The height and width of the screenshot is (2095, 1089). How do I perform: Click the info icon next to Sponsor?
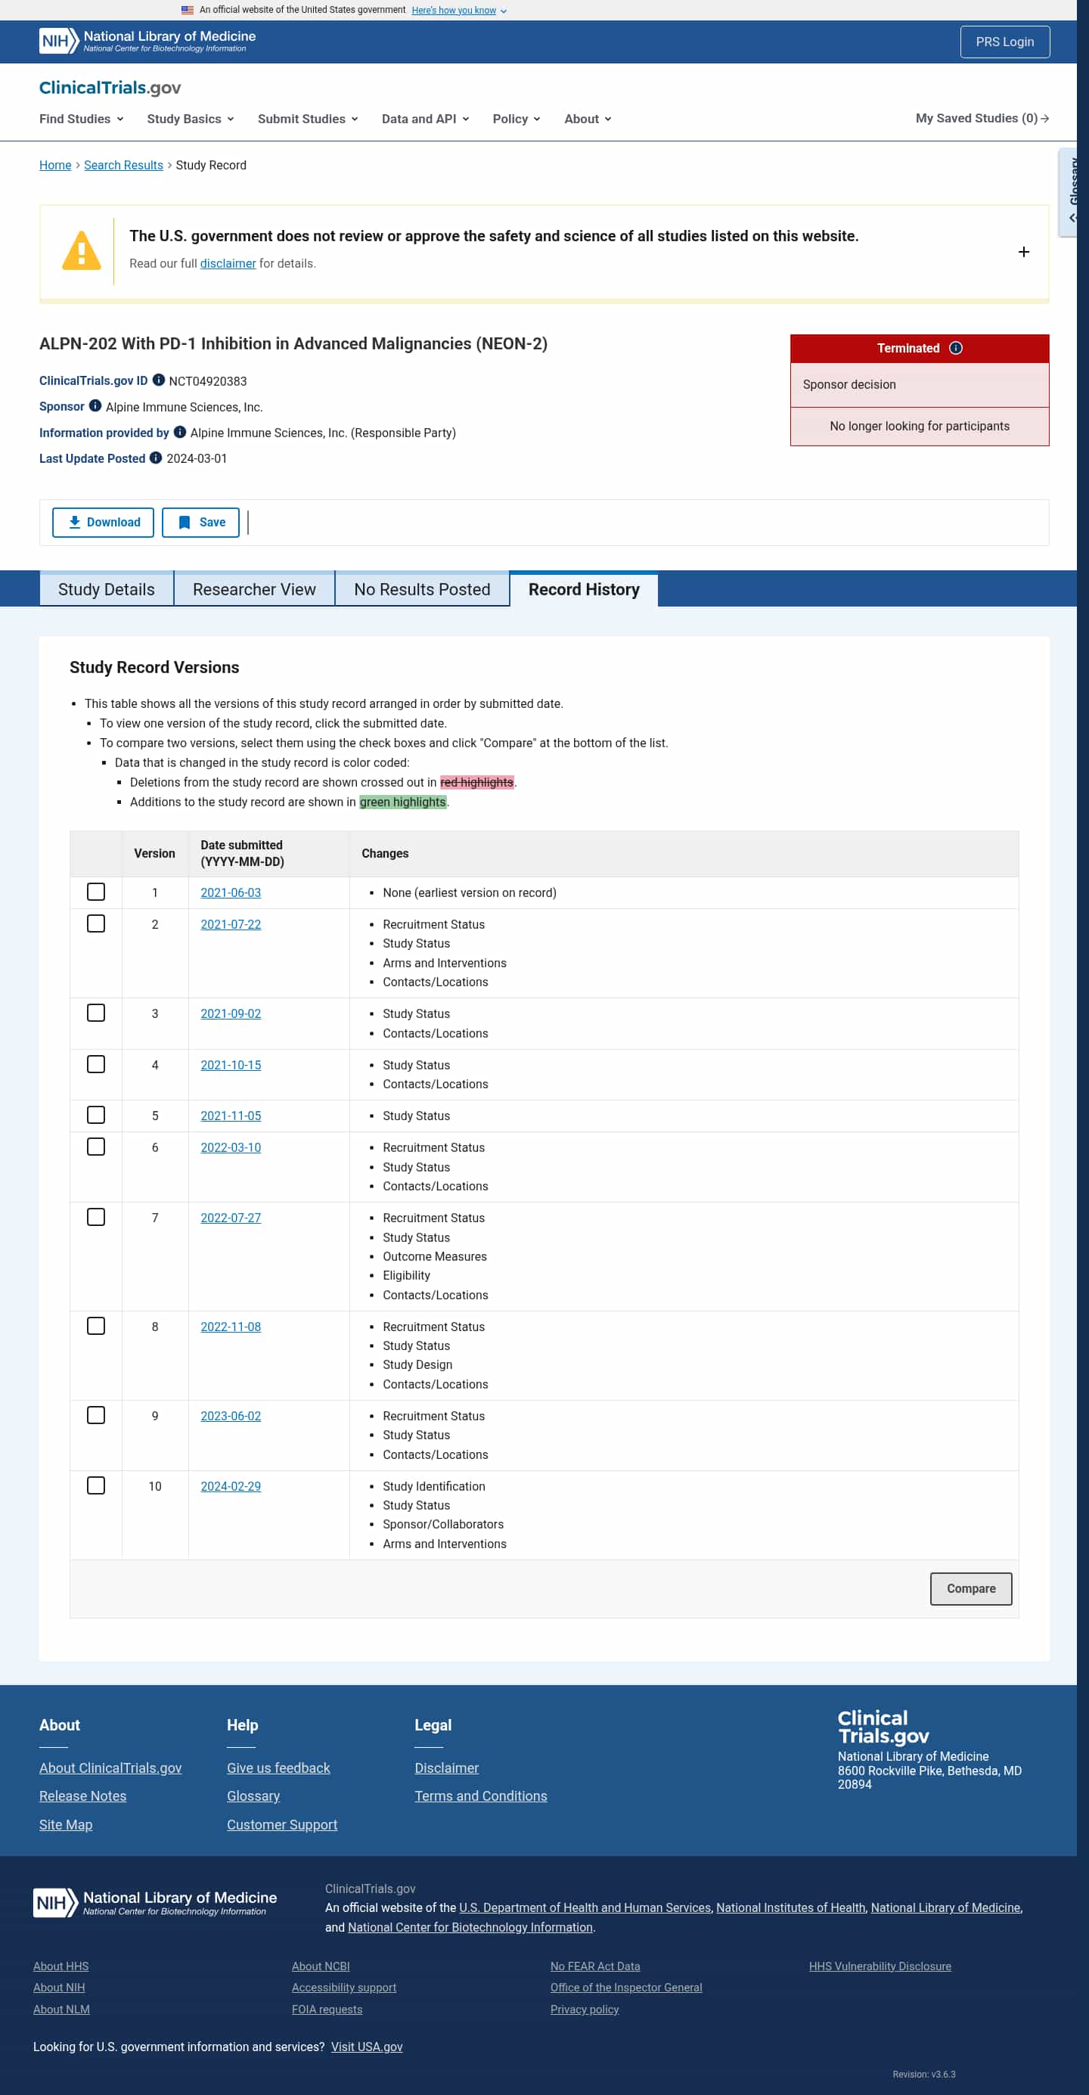coord(95,406)
